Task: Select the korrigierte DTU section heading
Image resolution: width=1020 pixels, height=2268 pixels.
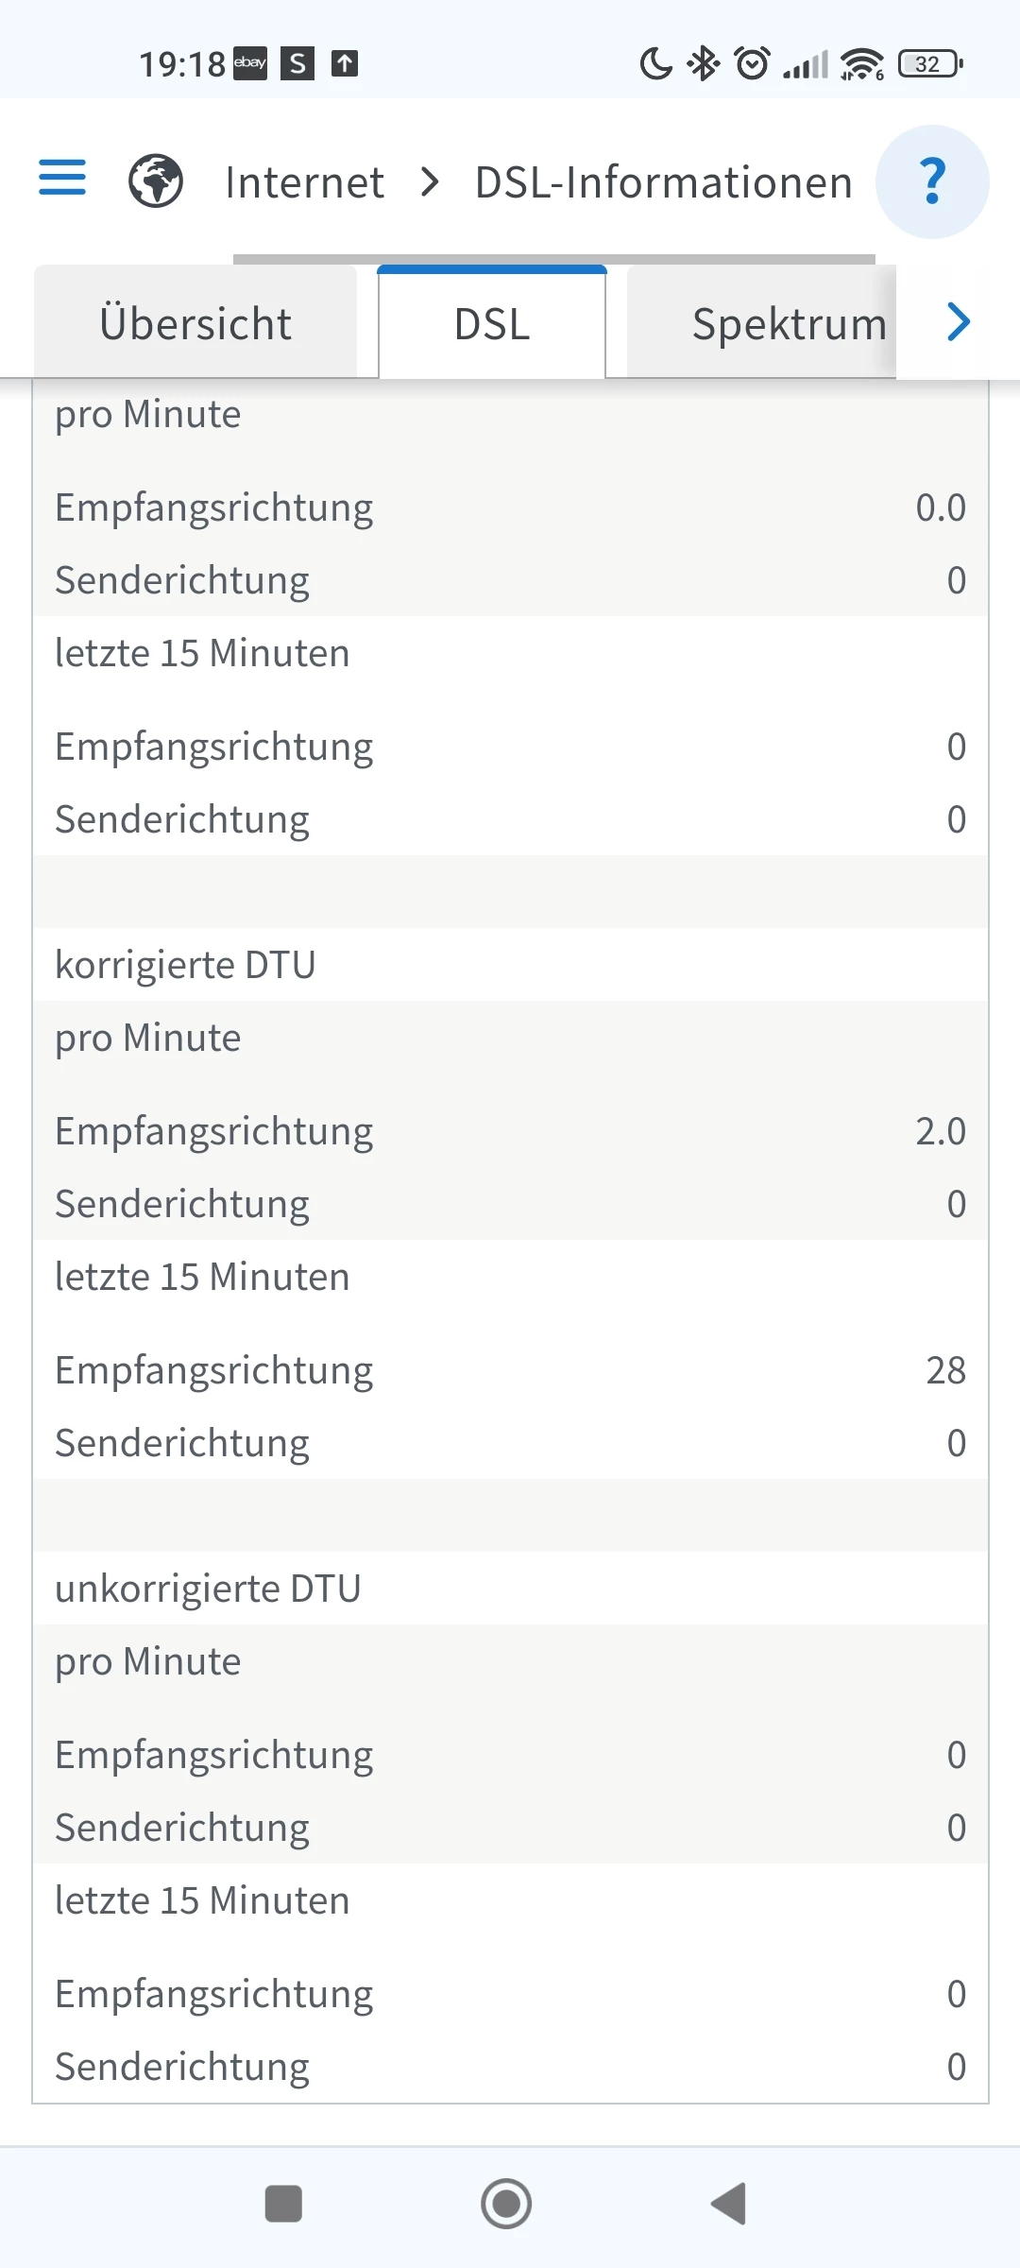Action: pyautogui.click(x=185, y=965)
